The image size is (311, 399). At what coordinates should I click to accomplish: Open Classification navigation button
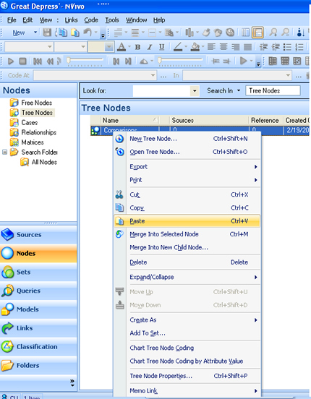(38, 346)
